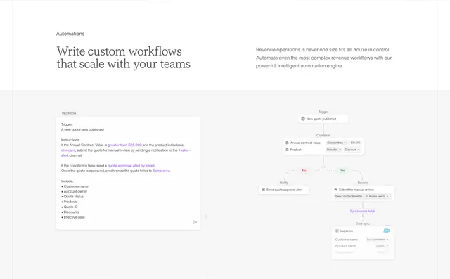Viewport: 450px width, 279px height.
Task: Click the Sequence card title
Action: point(346,231)
